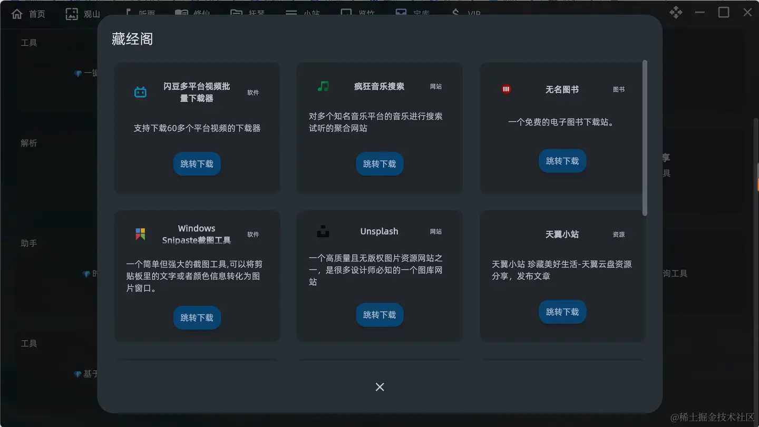Switch to the 观山 tab label

(92, 14)
